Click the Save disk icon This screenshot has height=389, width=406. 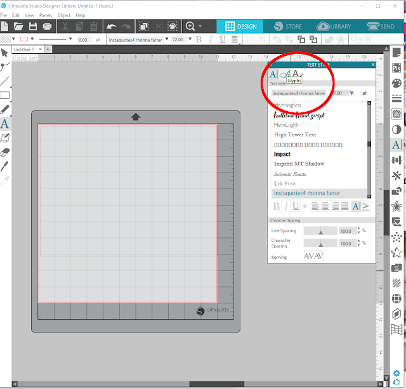coord(33,26)
